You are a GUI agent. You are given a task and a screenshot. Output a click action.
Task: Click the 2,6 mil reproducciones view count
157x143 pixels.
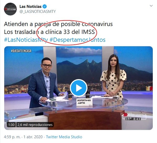pos(35,125)
